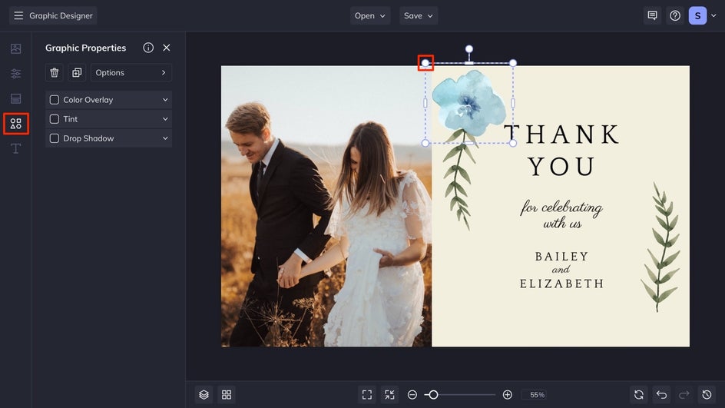Open the Graphics shapes sidebar tab
This screenshot has height=408, width=725.
(x=15, y=124)
